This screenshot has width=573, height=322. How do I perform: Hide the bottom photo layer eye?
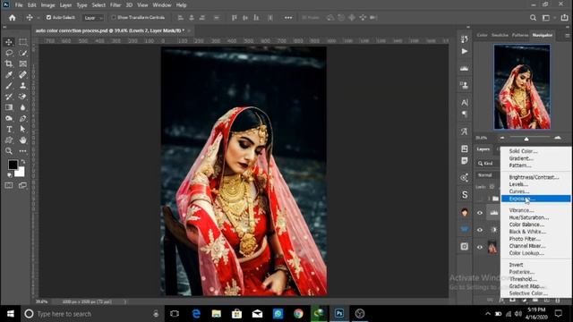point(480,247)
